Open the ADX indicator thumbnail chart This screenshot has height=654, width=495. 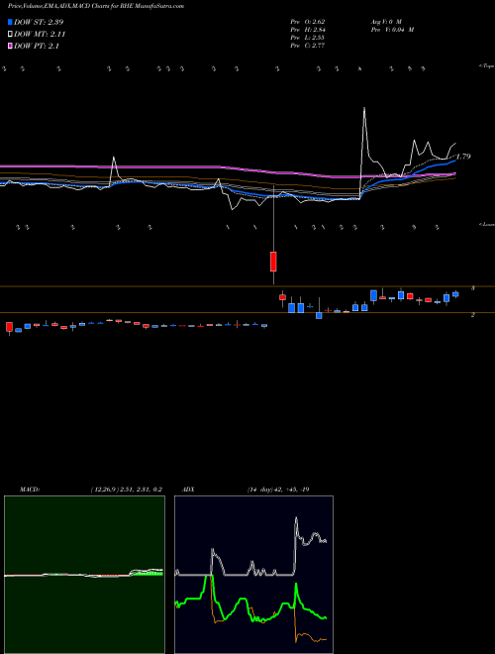tap(253, 575)
